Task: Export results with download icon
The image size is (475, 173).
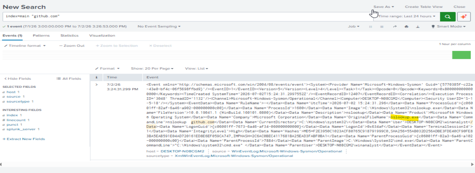Action: (418, 26)
